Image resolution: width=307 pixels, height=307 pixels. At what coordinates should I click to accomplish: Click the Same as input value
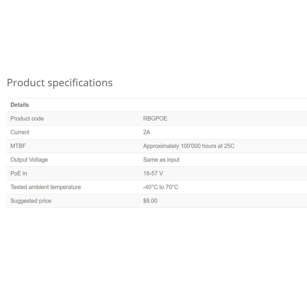point(161,160)
